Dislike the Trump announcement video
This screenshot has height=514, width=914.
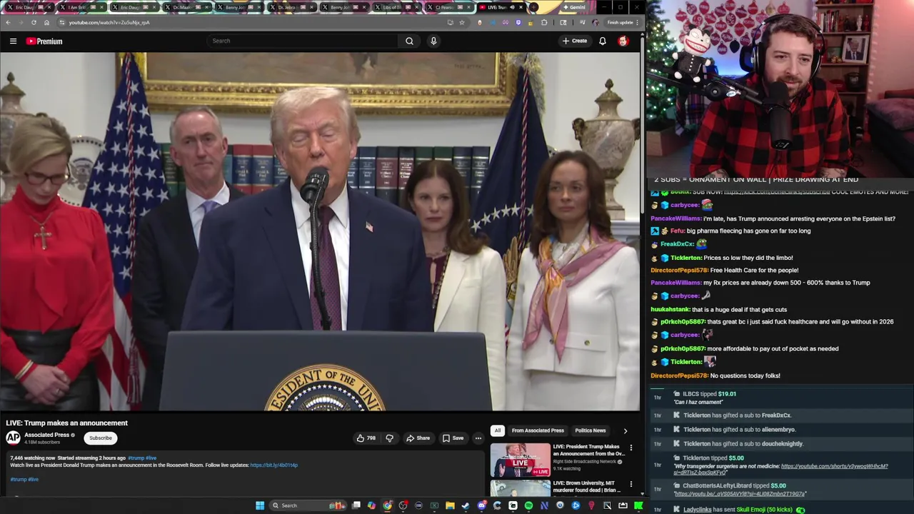pyautogui.click(x=389, y=438)
